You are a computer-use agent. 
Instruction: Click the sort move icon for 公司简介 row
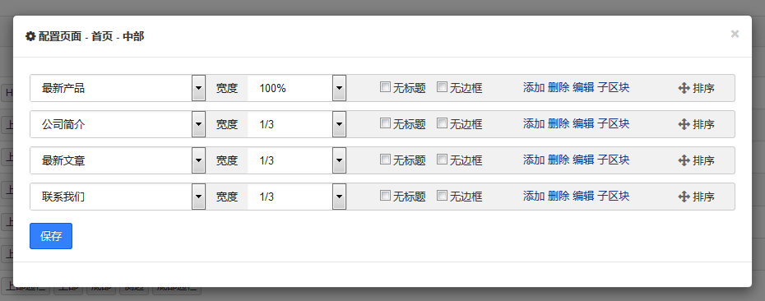tap(684, 124)
